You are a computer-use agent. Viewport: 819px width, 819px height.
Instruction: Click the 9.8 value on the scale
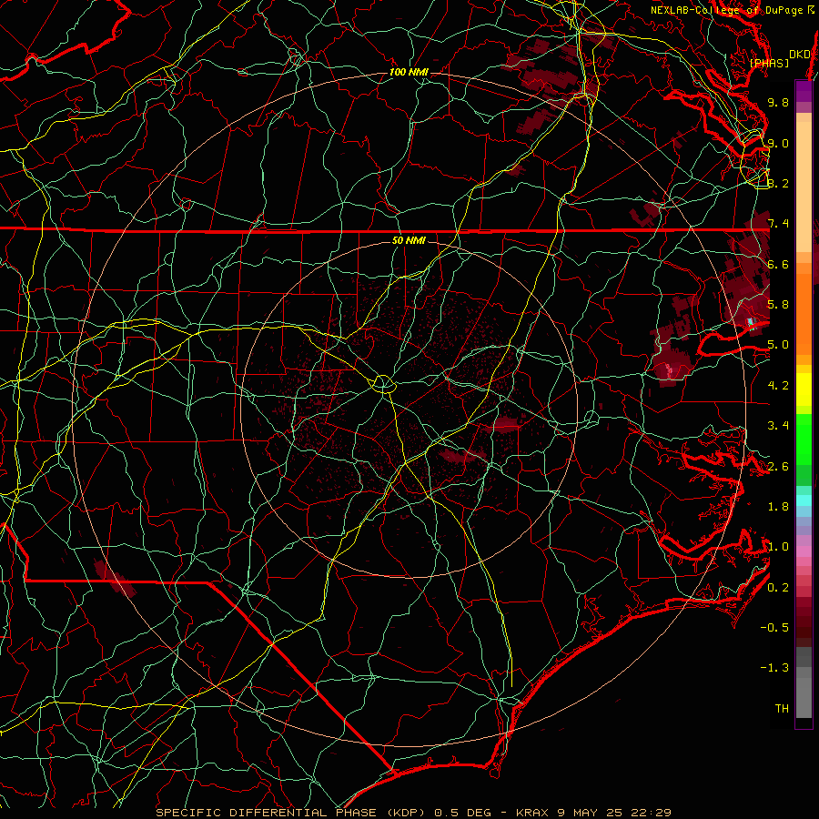(x=778, y=102)
